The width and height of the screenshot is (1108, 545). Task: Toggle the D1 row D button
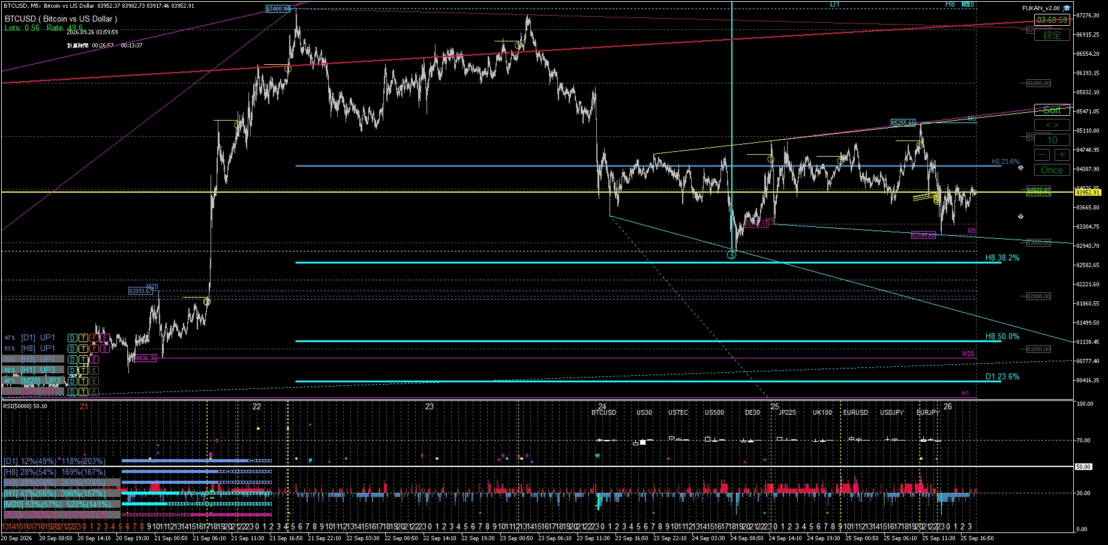click(72, 338)
